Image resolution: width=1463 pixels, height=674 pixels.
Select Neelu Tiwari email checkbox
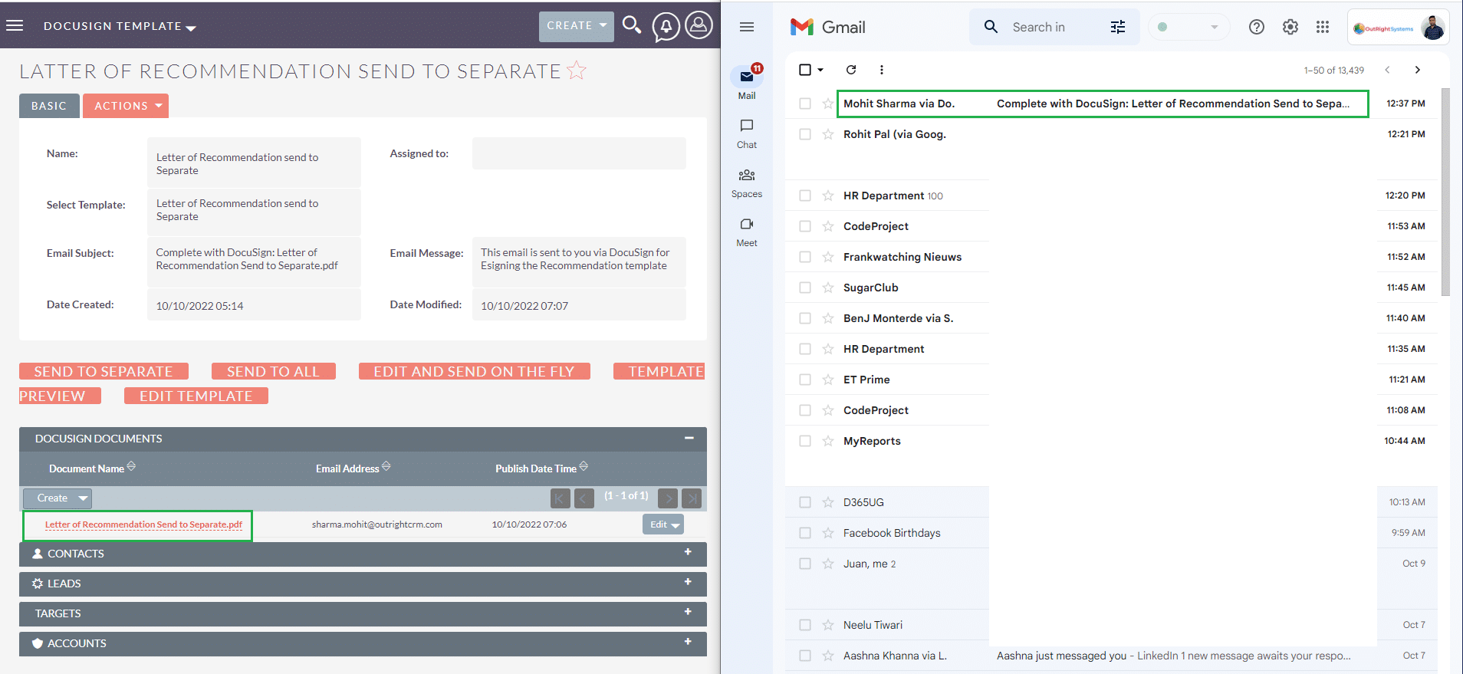[x=805, y=625]
